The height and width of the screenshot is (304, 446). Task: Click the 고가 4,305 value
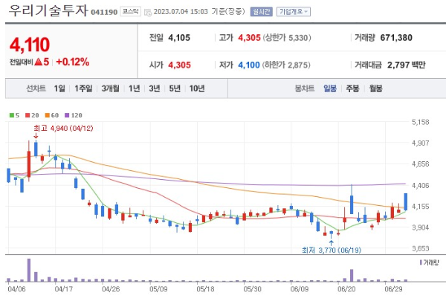tap(249, 38)
